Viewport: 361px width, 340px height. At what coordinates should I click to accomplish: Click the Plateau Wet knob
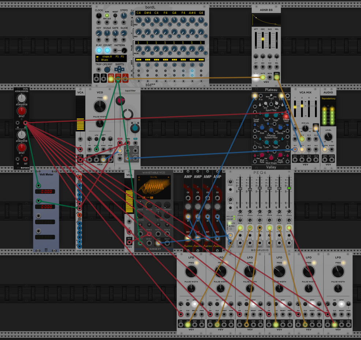tap(277, 104)
